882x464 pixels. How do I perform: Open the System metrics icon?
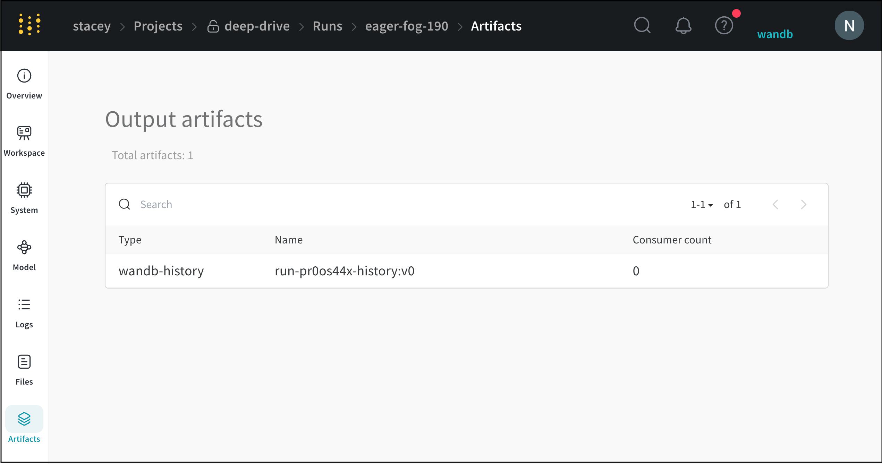[x=24, y=190]
